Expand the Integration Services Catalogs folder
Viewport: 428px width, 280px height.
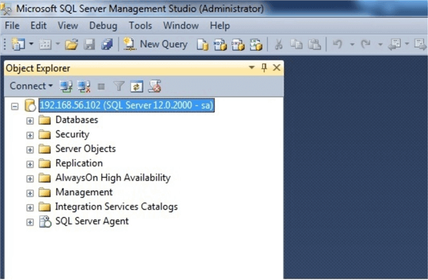point(30,207)
